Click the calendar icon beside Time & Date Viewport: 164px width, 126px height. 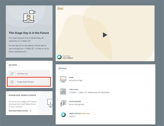(x=63, y=91)
